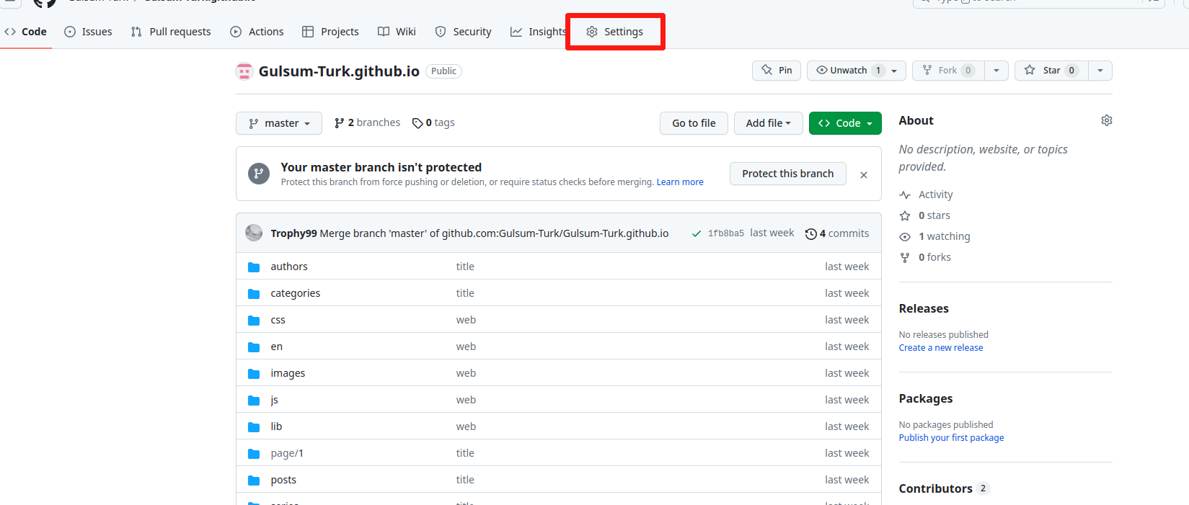This screenshot has width=1189, height=505.
Task: Open the css folder
Action: 278,320
